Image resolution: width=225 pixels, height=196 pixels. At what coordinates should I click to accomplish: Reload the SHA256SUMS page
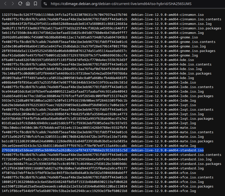pos(20,4)
